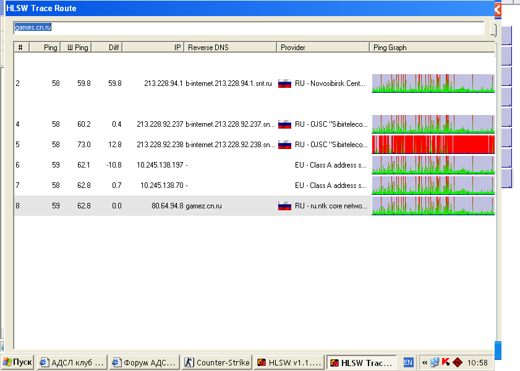Open the Форум АДС taskbar window
The width and height of the screenshot is (520, 371).
click(144, 363)
